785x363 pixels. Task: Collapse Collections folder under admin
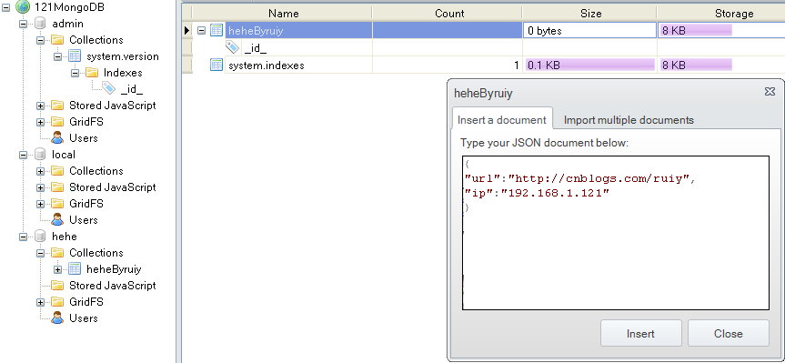coord(41,40)
